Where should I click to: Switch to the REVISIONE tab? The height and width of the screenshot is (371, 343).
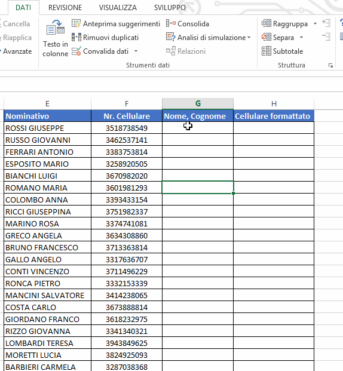tap(65, 8)
